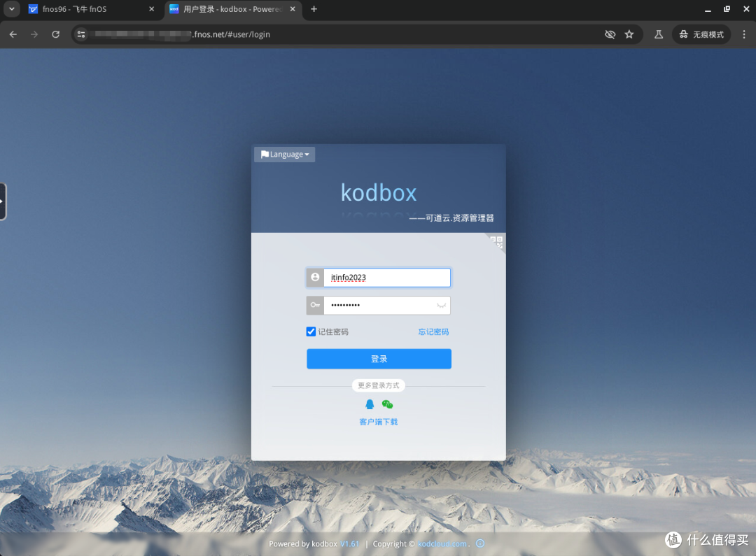
Task: Close the fnos96 browser tab
Action: coord(151,9)
